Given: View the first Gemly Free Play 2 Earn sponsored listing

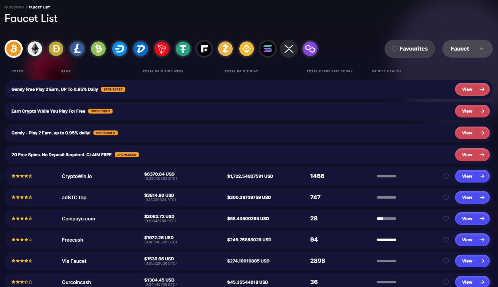Looking at the screenshot, I should (472, 89).
